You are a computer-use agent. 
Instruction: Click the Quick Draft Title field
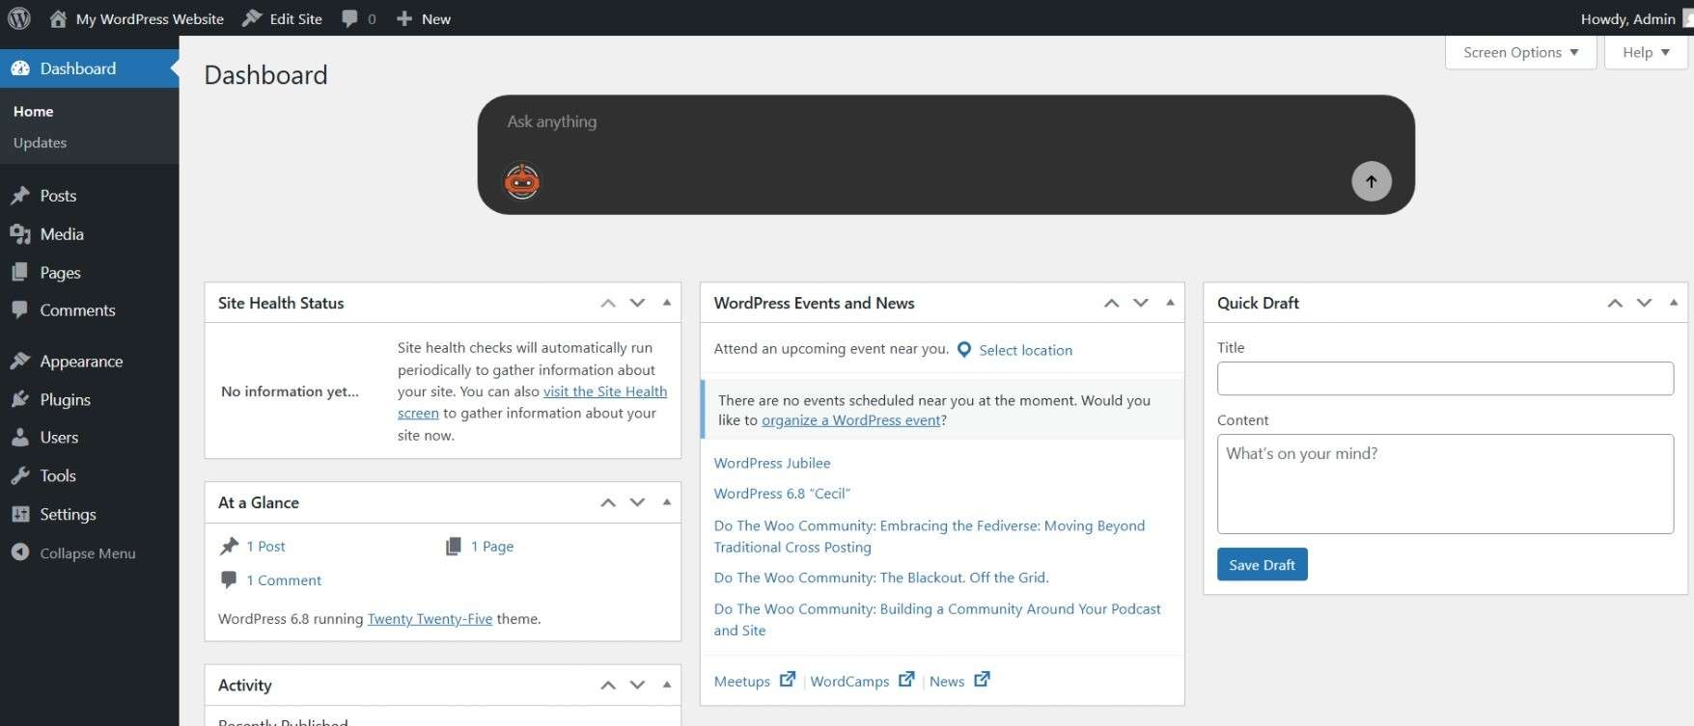[x=1444, y=378]
